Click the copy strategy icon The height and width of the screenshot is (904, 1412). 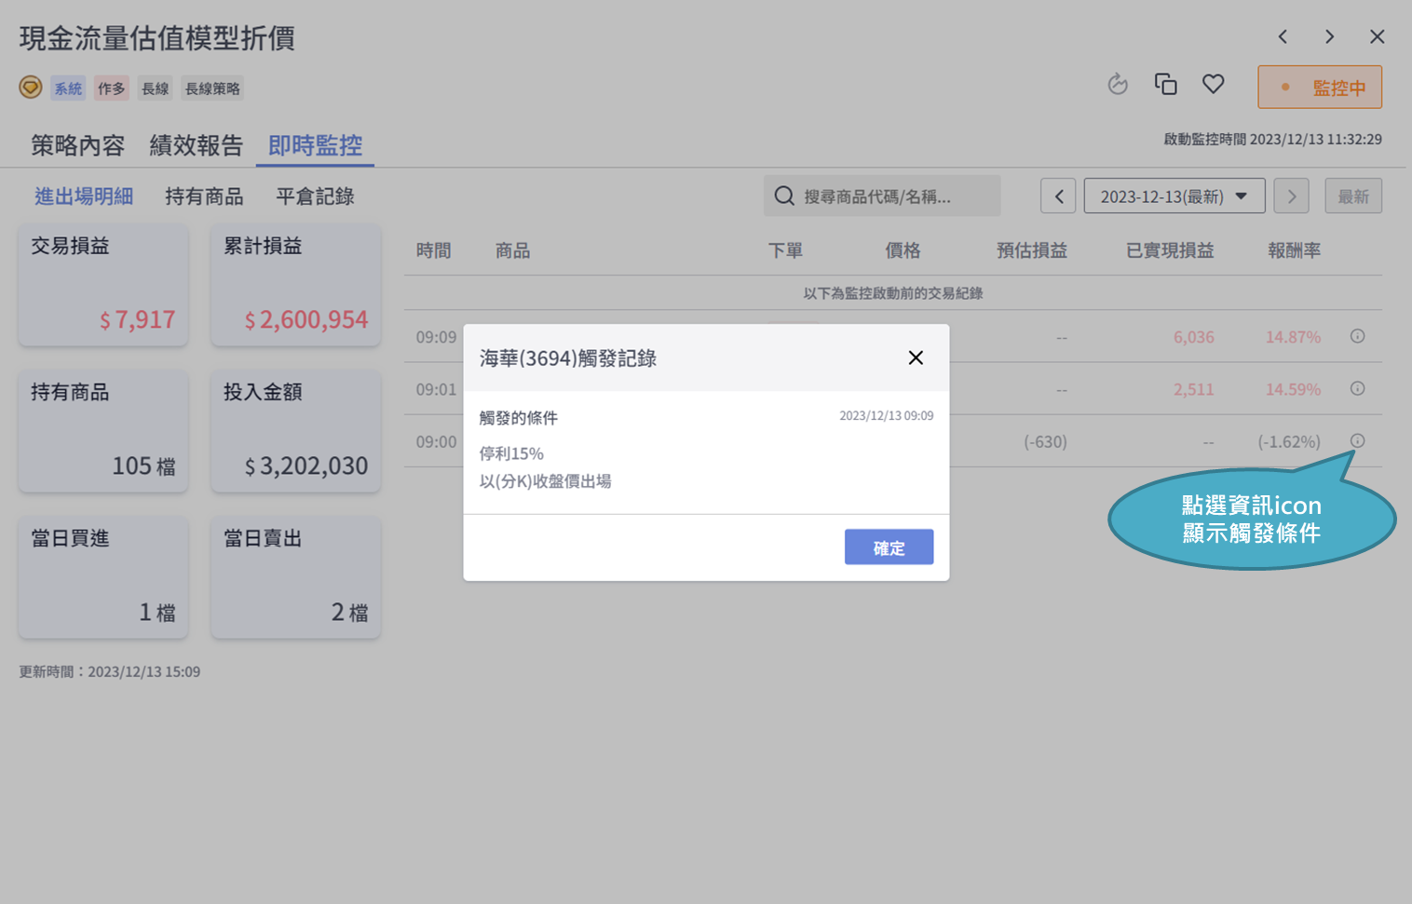1165,85
